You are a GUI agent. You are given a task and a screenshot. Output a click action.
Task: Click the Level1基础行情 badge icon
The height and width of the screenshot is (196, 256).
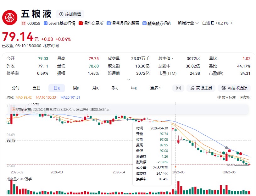(x=45, y=23)
